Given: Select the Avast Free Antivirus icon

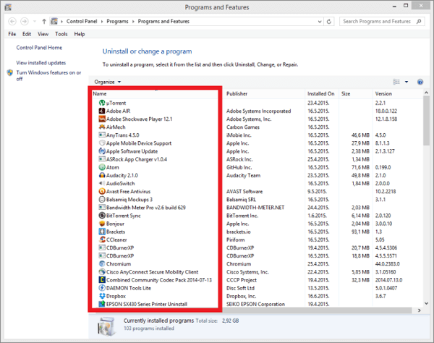Looking at the screenshot, I should point(101,191).
